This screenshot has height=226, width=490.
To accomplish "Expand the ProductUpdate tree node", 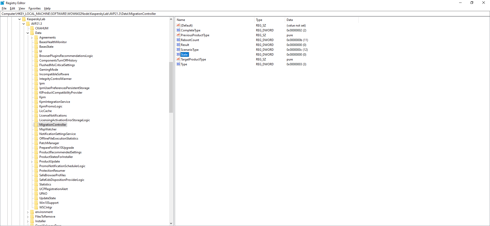I will pos(32,162).
